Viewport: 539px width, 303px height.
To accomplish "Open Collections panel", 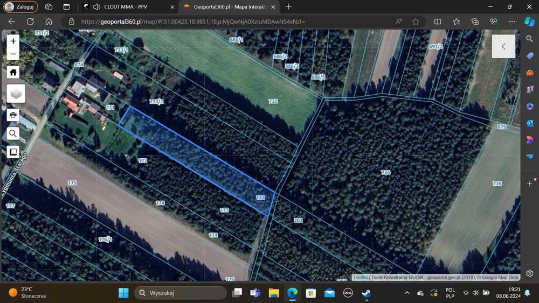I will (x=475, y=22).
